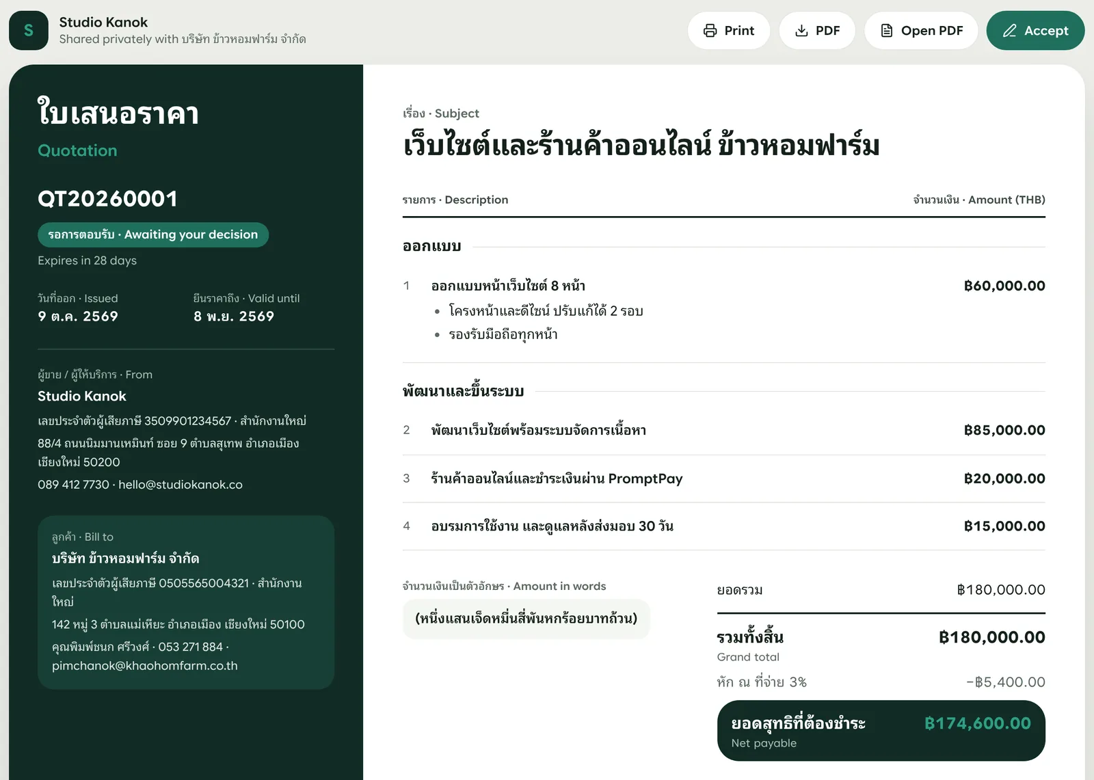Click the Studio Kanok logo tile
1094x780 pixels.
click(29, 31)
